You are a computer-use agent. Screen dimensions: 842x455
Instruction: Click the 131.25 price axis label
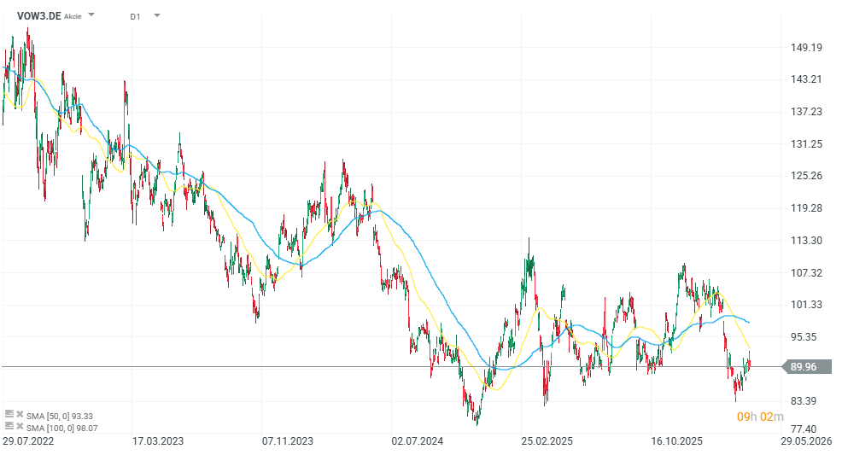[806, 143]
